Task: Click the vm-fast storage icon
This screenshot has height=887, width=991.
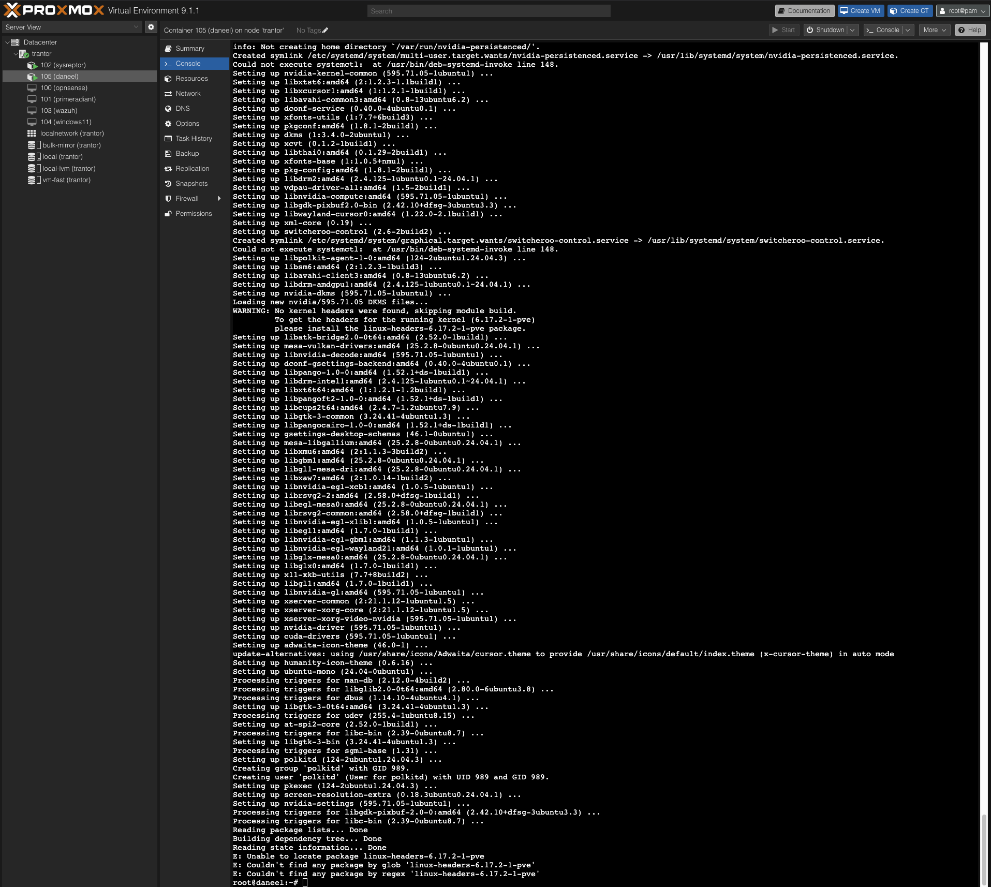Action: coord(34,180)
